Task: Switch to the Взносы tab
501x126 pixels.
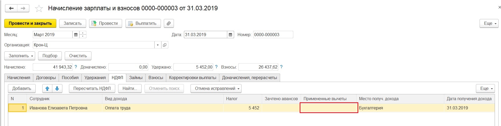Action: pyautogui.click(x=156, y=77)
